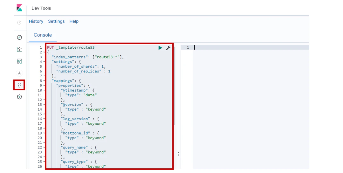Open the Kibana home logo
Image resolution: width=343 pixels, height=173 pixels.
pos(19,8)
